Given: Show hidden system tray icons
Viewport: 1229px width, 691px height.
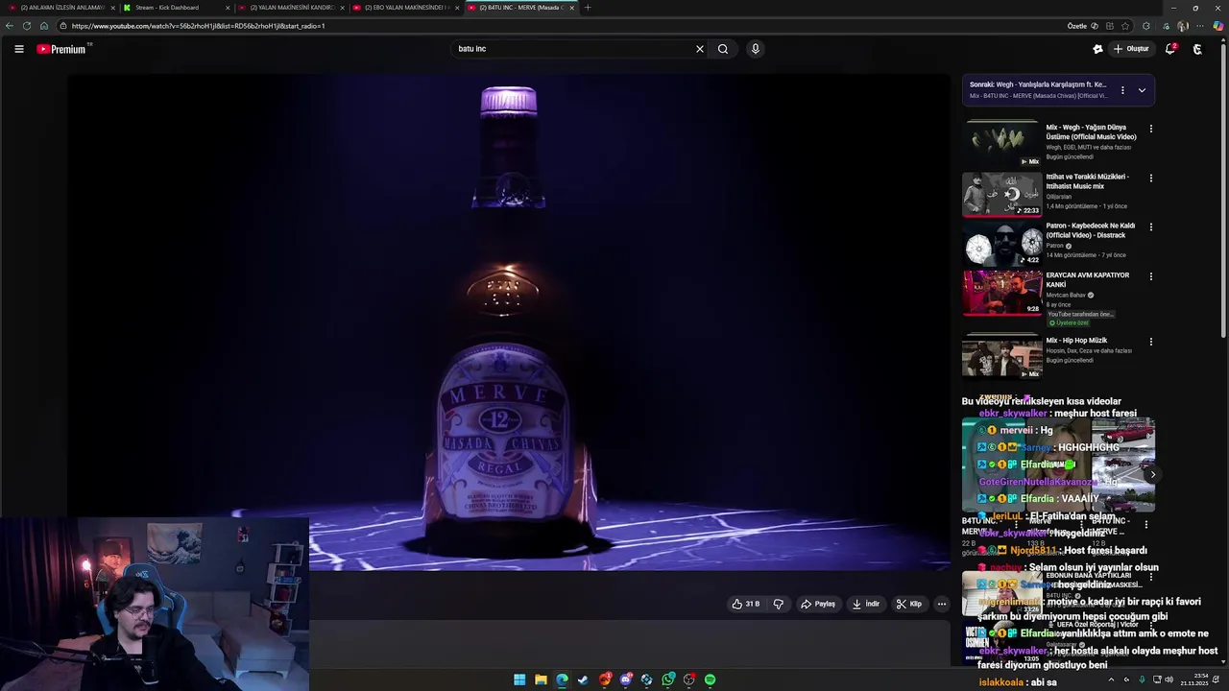Looking at the screenshot, I should point(1111,679).
